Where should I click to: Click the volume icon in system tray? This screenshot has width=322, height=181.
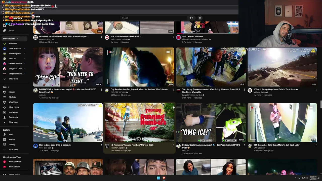tap(306, 178)
